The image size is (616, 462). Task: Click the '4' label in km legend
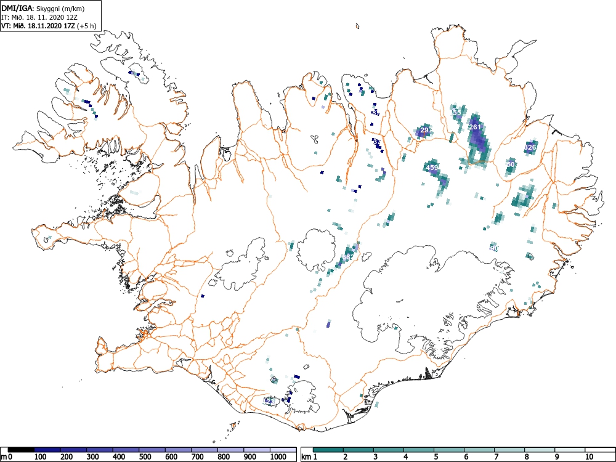click(x=406, y=457)
